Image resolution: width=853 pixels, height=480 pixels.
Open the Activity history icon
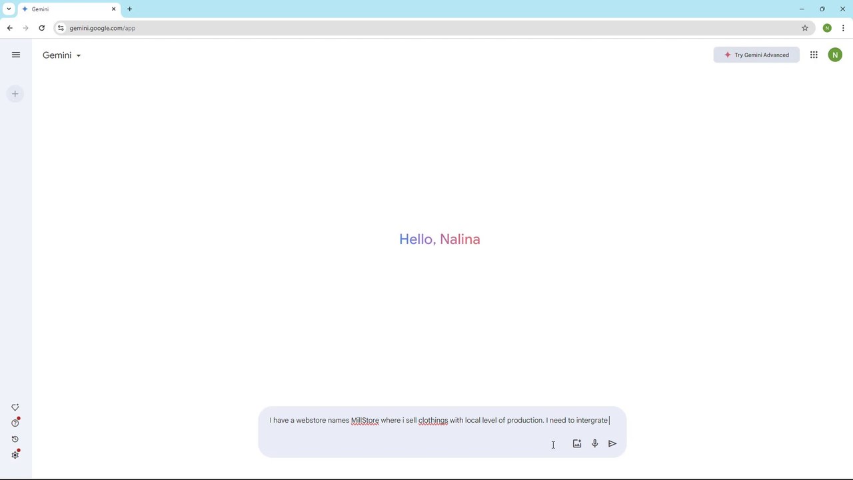[x=15, y=439]
